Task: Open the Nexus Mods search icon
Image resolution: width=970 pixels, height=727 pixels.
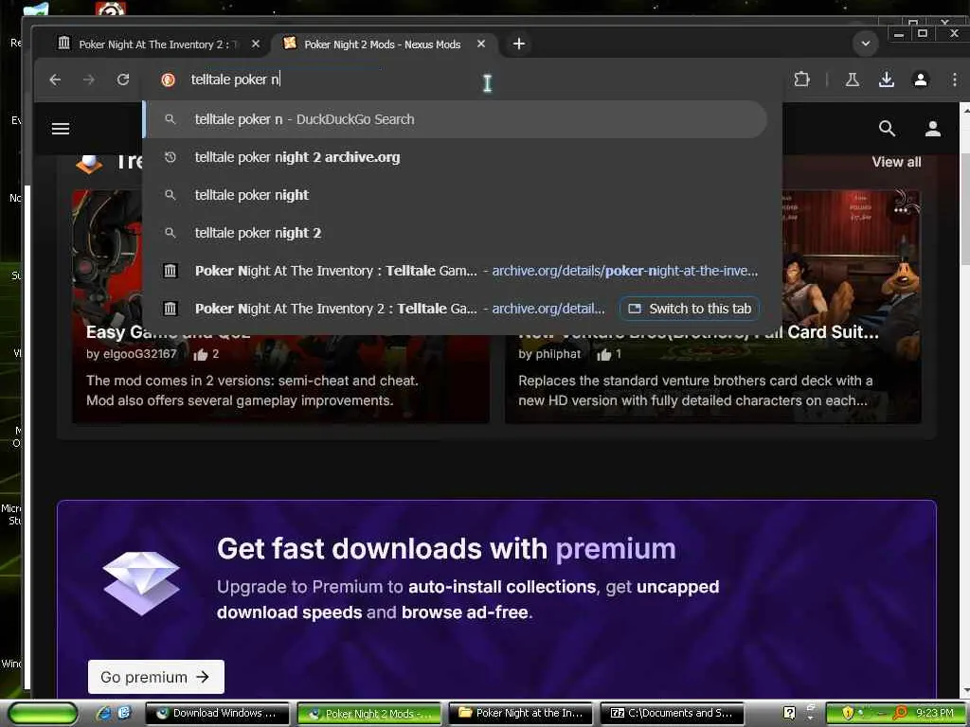Action: 887,129
